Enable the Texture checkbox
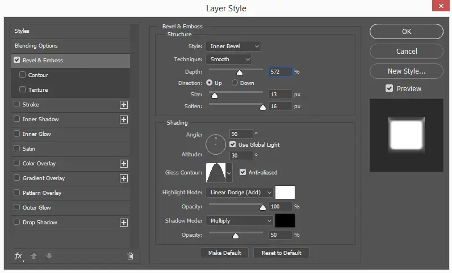The width and height of the screenshot is (452, 273). click(x=22, y=89)
